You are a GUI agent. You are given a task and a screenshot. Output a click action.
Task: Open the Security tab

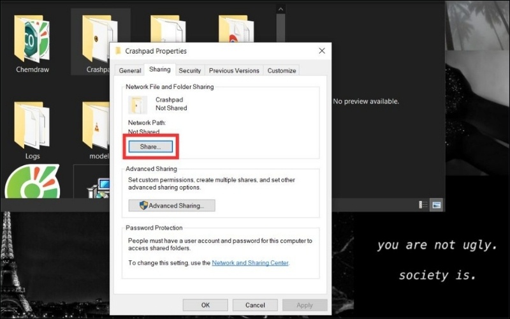189,71
